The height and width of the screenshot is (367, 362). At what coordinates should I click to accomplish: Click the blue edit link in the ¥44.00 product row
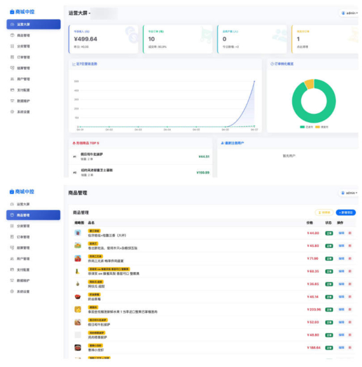[342, 233]
